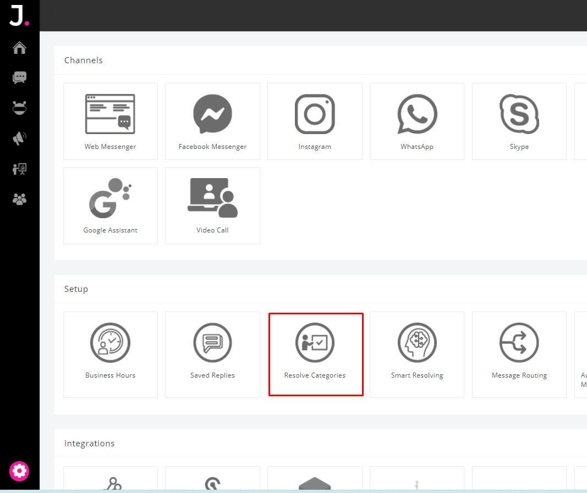Screen dimensions: 587x493
Task: Click the Integrations section heading
Action: click(x=89, y=443)
